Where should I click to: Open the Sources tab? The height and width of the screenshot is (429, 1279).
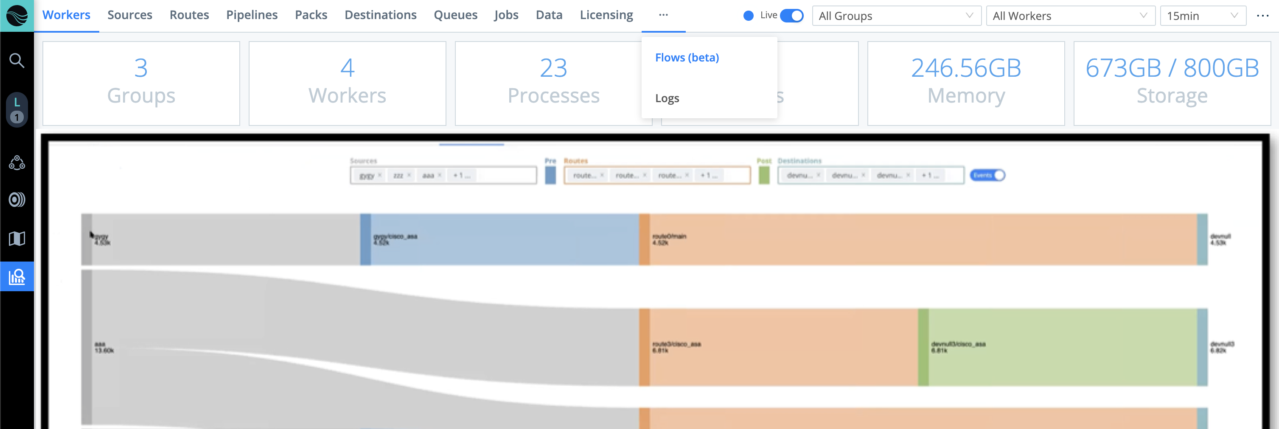click(x=129, y=15)
